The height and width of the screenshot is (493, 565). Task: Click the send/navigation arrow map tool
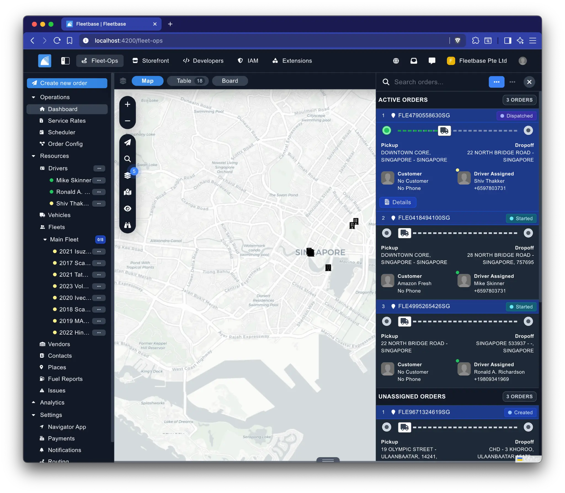coord(128,142)
